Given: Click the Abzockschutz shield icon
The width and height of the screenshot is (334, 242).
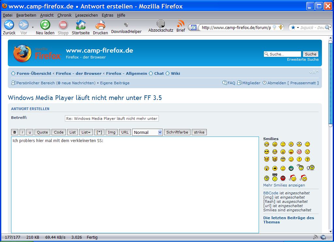Looking at the screenshot, I should tap(160, 24).
